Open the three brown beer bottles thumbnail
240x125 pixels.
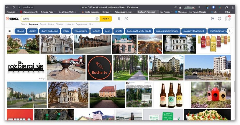click(x=171, y=95)
